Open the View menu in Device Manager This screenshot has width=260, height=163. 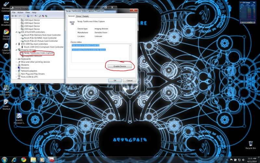tap(28, 12)
